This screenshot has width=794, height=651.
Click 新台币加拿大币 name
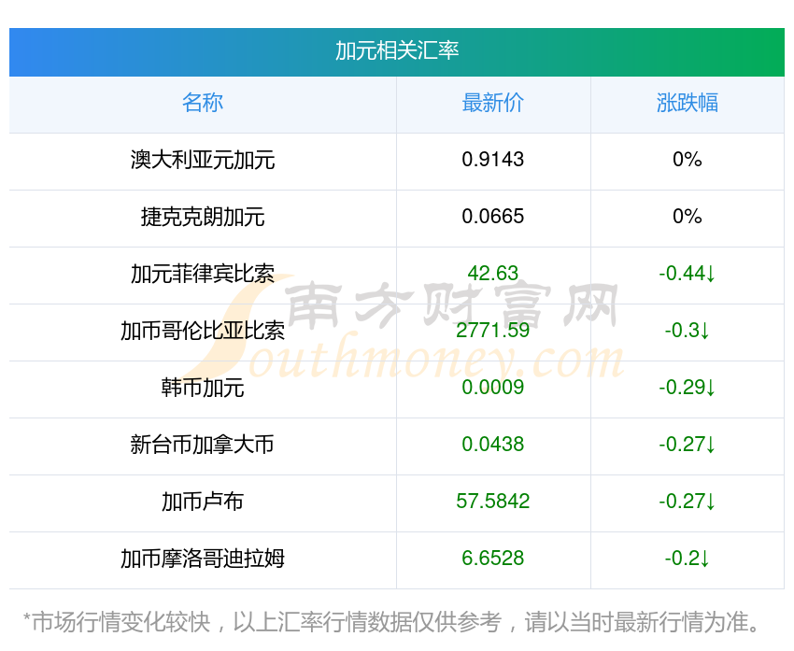(x=203, y=445)
